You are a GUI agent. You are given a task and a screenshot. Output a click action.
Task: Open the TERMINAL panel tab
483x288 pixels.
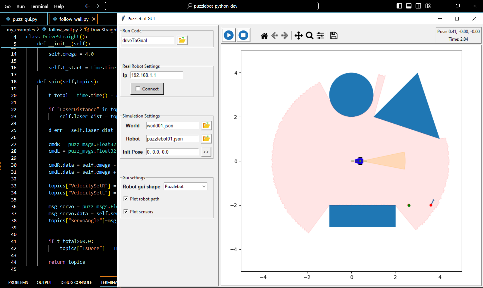click(109, 282)
